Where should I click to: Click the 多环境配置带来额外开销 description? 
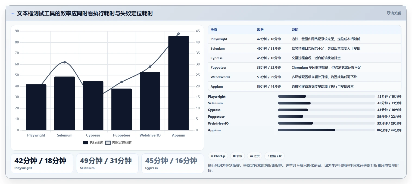point(324,77)
